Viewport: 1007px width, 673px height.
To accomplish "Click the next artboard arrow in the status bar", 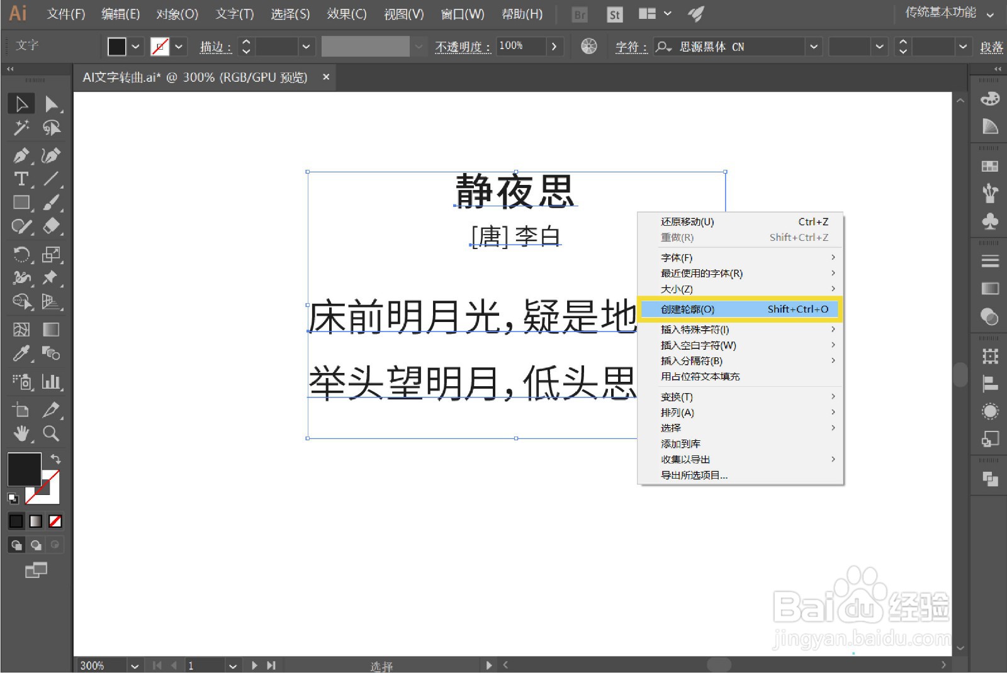I will click(x=254, y=665).
